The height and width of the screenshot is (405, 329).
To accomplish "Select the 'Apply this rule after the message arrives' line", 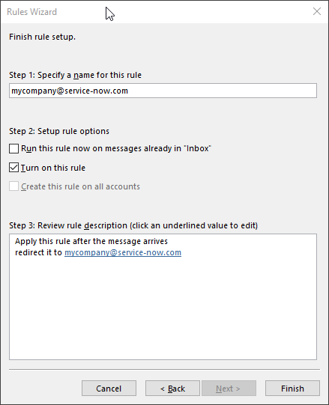I will (x=91, y=241).
